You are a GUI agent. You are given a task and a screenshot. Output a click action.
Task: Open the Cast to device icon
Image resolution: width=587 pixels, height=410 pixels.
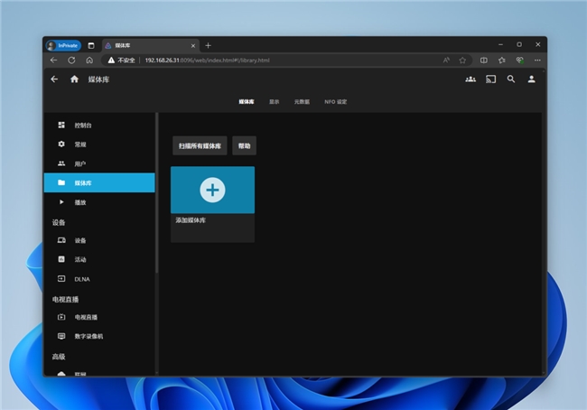pyautogui.click(x=490, y=79)
